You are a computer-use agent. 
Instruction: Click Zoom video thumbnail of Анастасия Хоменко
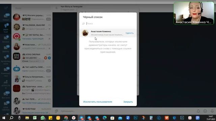(x=194, y=13)
